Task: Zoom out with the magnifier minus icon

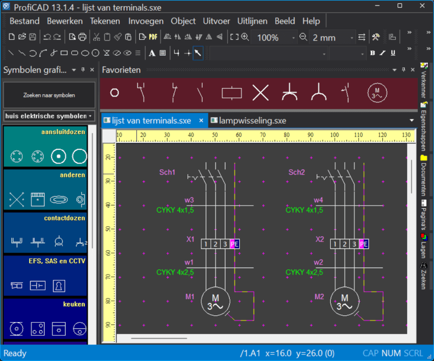Action: [303, 37]
